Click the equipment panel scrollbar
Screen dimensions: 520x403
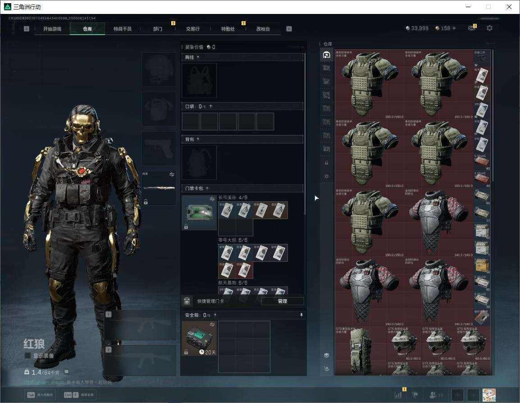[x=305, y=133]
